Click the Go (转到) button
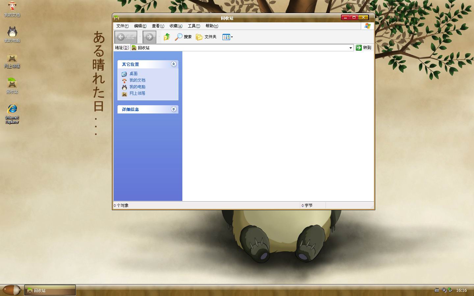This screenshot has height=296, width=474. pos(363,48)
